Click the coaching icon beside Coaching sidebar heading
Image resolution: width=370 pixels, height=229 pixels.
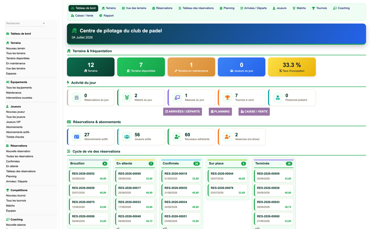click(x=8, y=219)
